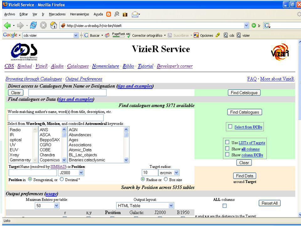Open the Simbad link in the navigation row
The width and height of the screenshot is (301, 226).
pos(24,66)
